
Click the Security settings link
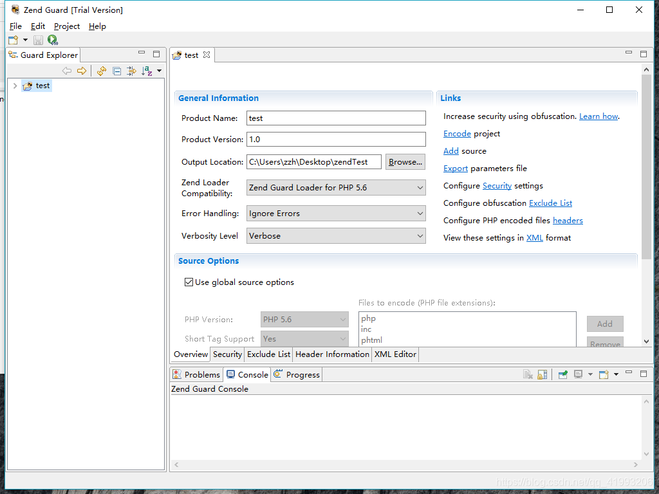pos(497,186)
